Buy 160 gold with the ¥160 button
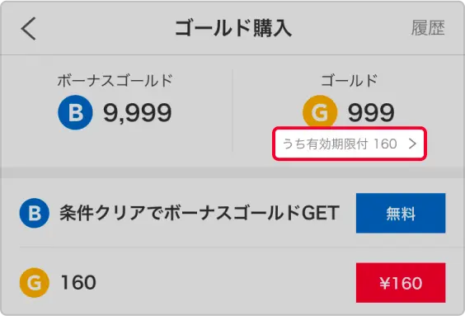This screenshot has height=316, width=465. click(x=401, y=283)
